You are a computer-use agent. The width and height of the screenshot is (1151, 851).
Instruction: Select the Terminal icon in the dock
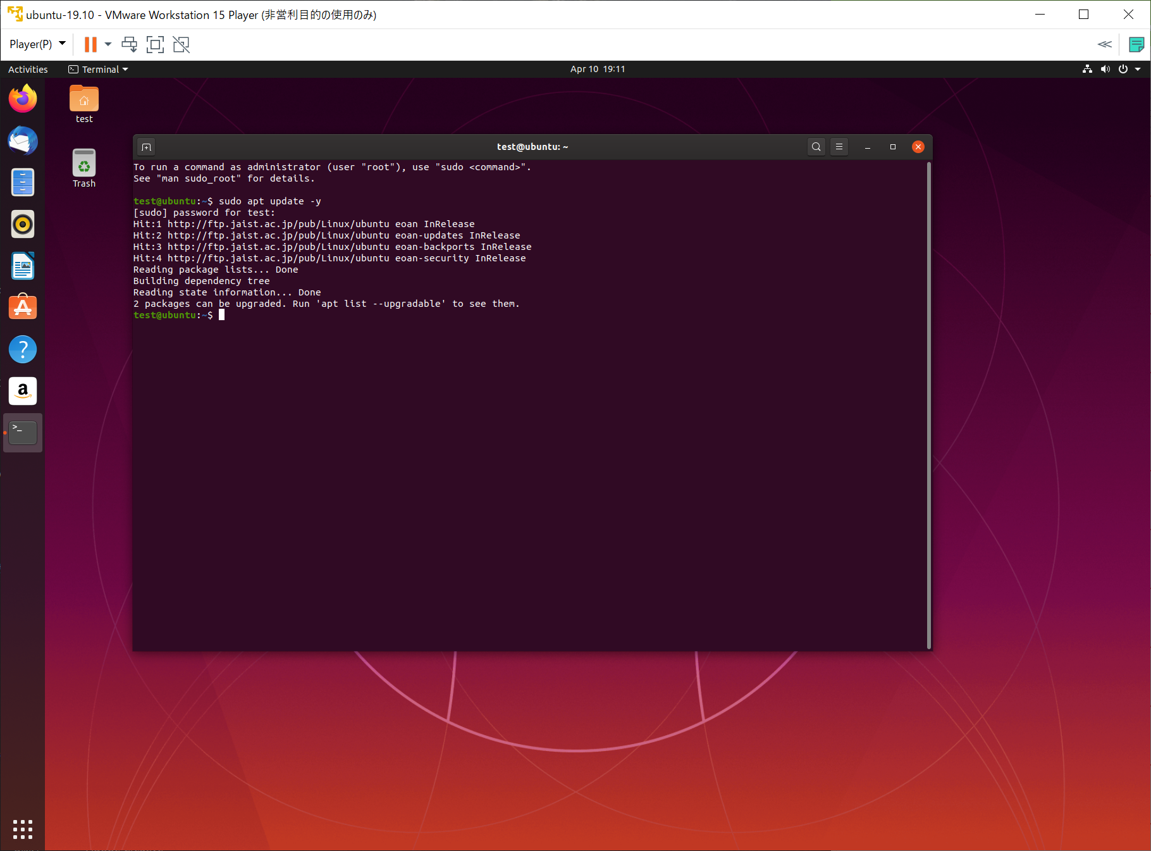click(23, 433)
